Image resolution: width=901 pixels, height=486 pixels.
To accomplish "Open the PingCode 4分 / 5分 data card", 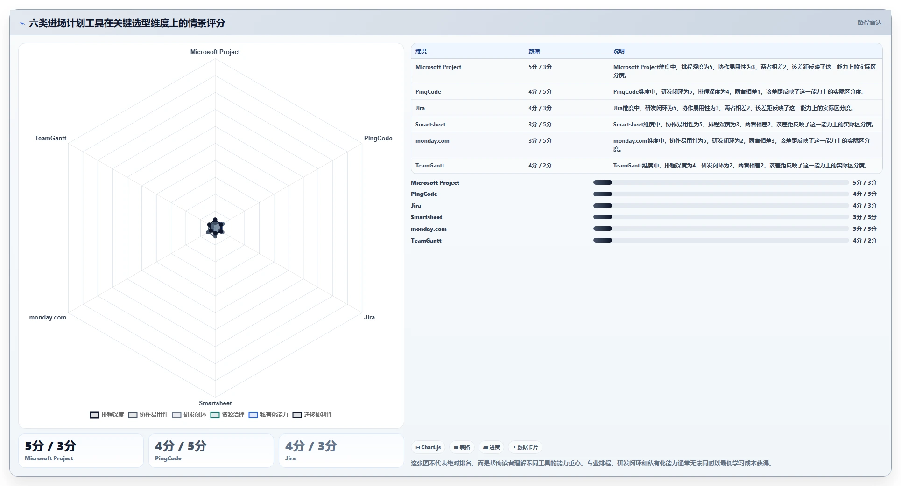I will tap(211, 451).
